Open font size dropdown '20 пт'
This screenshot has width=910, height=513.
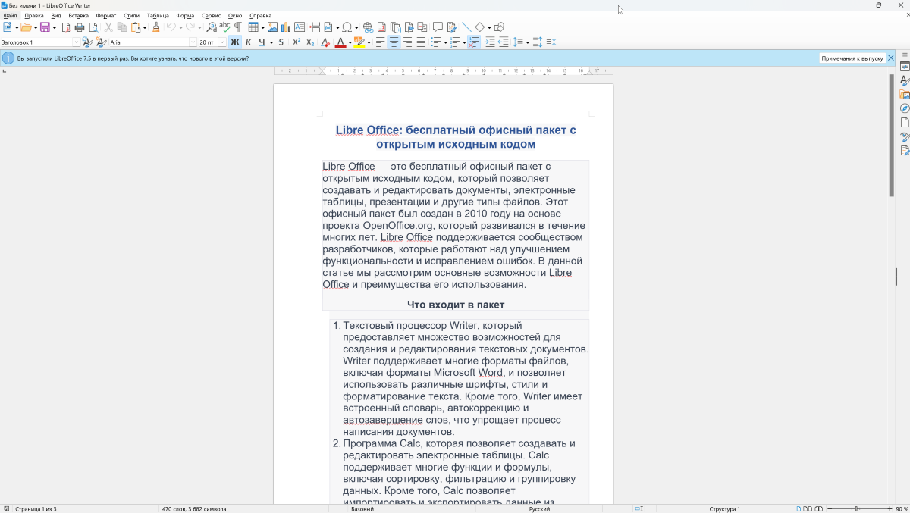[x=222, y=42]
